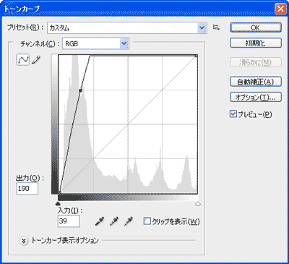Image resolution: width=289 pixels, height=264 pixels.
Task: Open the preset options menu icon
Action: tap(216, 27)
